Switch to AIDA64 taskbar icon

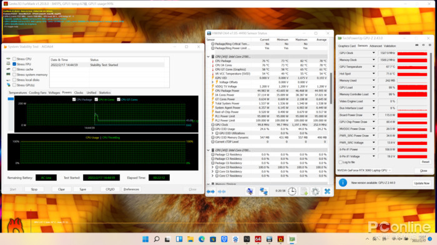pos(258,239)
